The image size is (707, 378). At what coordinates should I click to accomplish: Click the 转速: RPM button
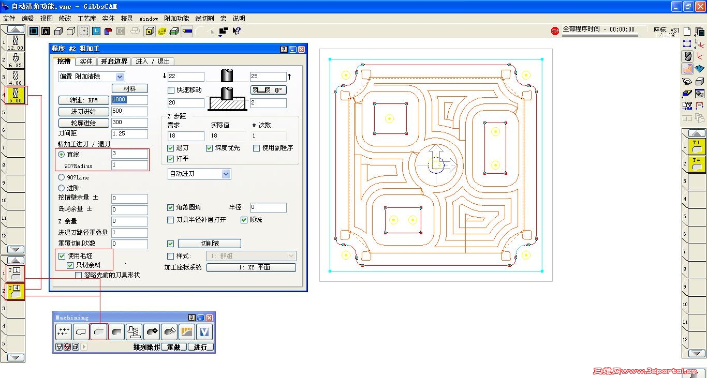(84, 100)
